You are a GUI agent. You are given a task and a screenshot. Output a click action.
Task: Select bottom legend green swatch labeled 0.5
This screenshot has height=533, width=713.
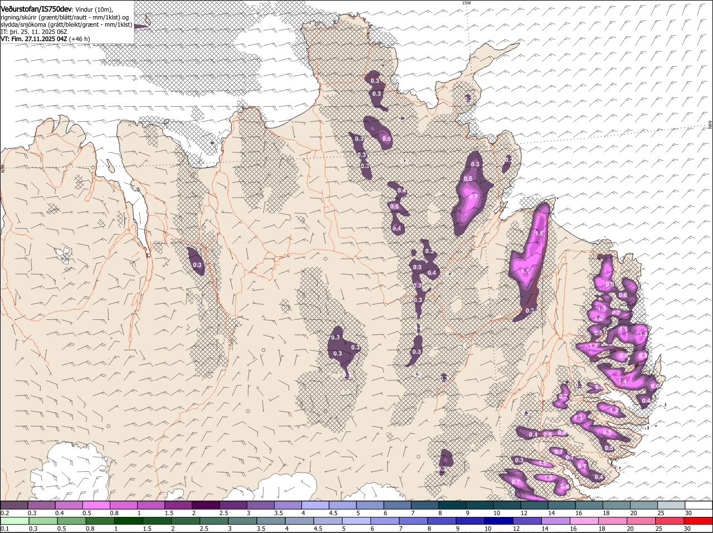71,521
